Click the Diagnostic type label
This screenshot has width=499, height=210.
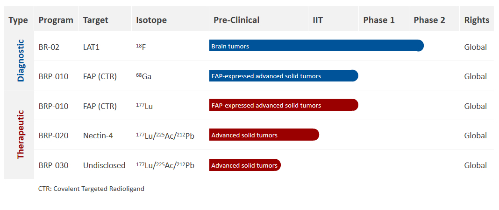click(x=21, y=60)
